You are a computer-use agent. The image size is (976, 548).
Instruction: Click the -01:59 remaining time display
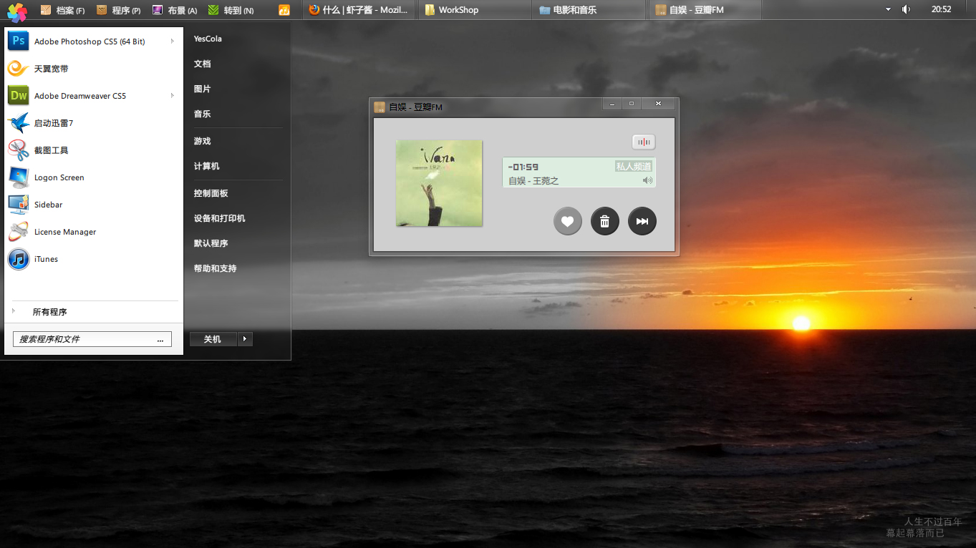pos(523,167)
